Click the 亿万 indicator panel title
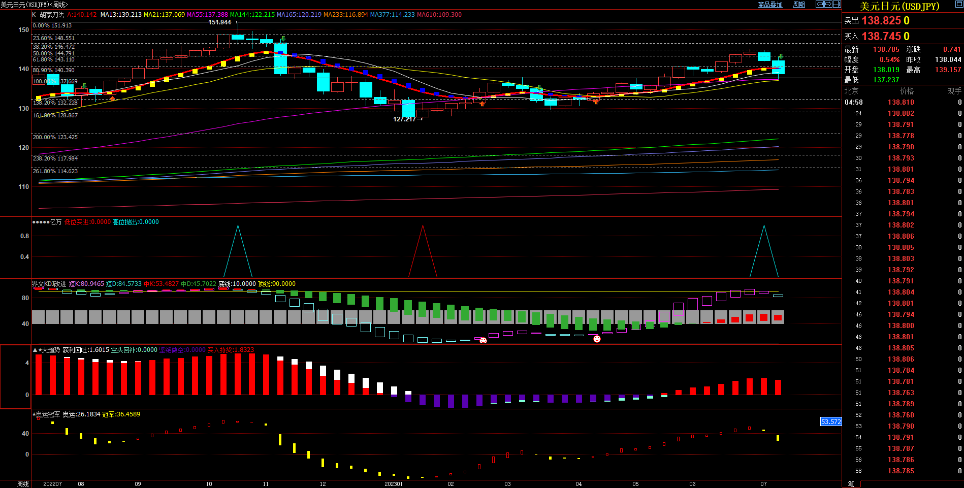Image resolution: width=964 pixels, height=488 pixels. (55, 222)
